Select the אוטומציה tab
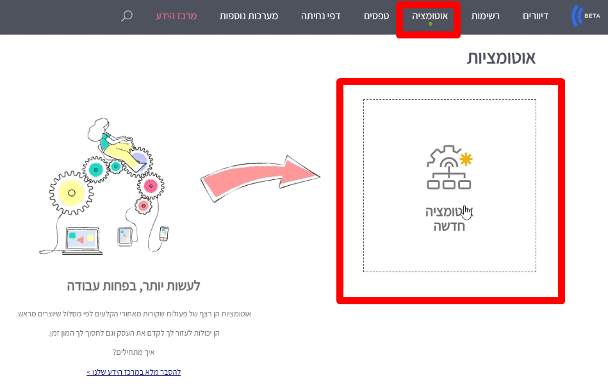Viewport: 608px width, 392px height. [x=430, y=16]
